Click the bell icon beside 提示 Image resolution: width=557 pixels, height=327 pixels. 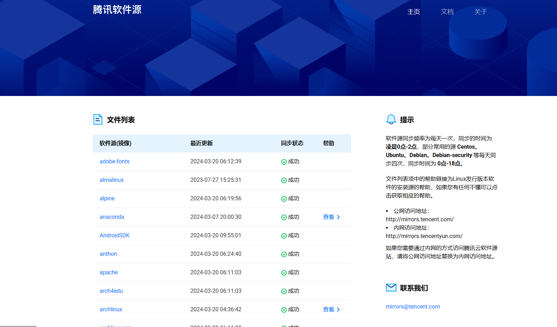(391, 119)
